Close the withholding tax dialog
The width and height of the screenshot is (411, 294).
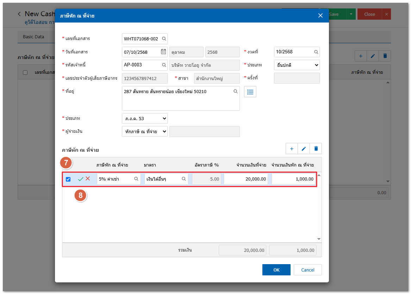click(x=320, y=15)
